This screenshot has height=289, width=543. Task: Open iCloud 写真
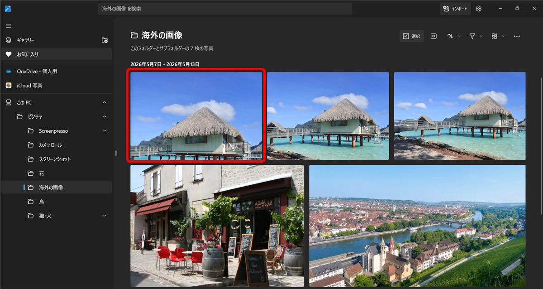[x=57, y=85]
